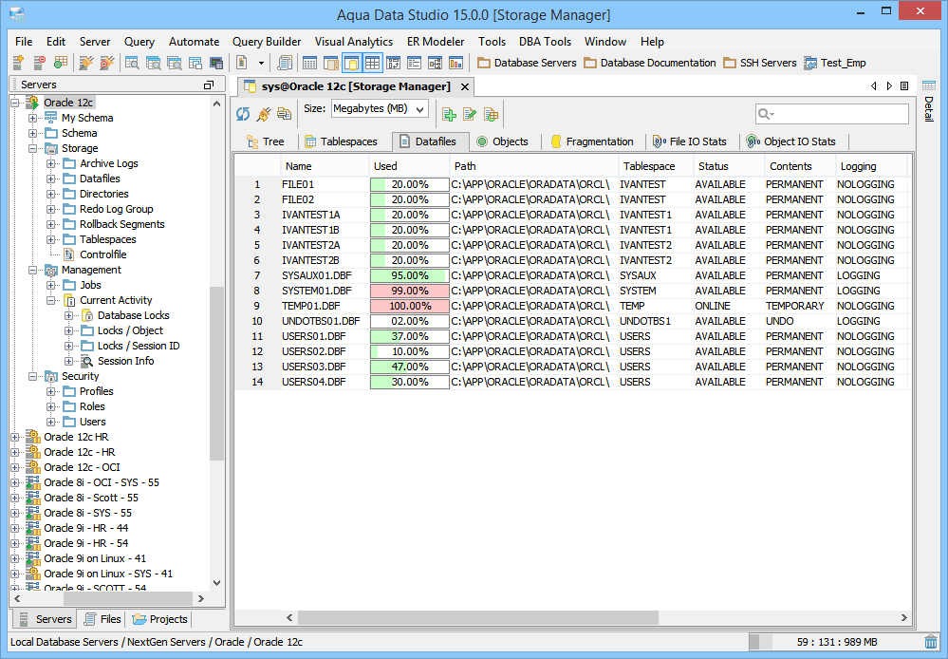Click the 95.00% usage bar for SYSAUX01.DBF
This screenshot has height=659, width=948.
[x=410, y=276]
